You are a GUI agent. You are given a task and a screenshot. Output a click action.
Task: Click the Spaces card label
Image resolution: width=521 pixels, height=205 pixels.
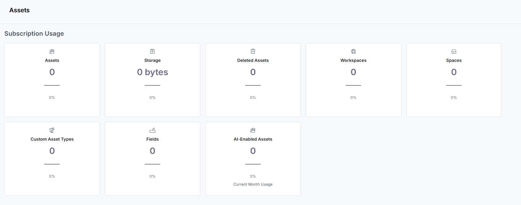(454, 60)
